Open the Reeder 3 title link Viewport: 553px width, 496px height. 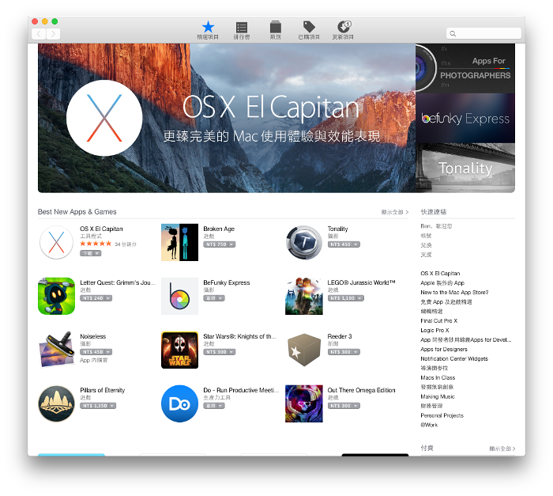click(340, 336)
